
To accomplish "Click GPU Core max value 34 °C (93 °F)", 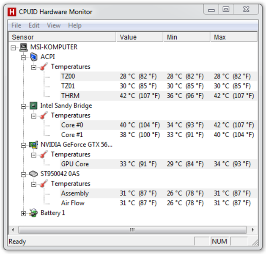I will [232, 164].
